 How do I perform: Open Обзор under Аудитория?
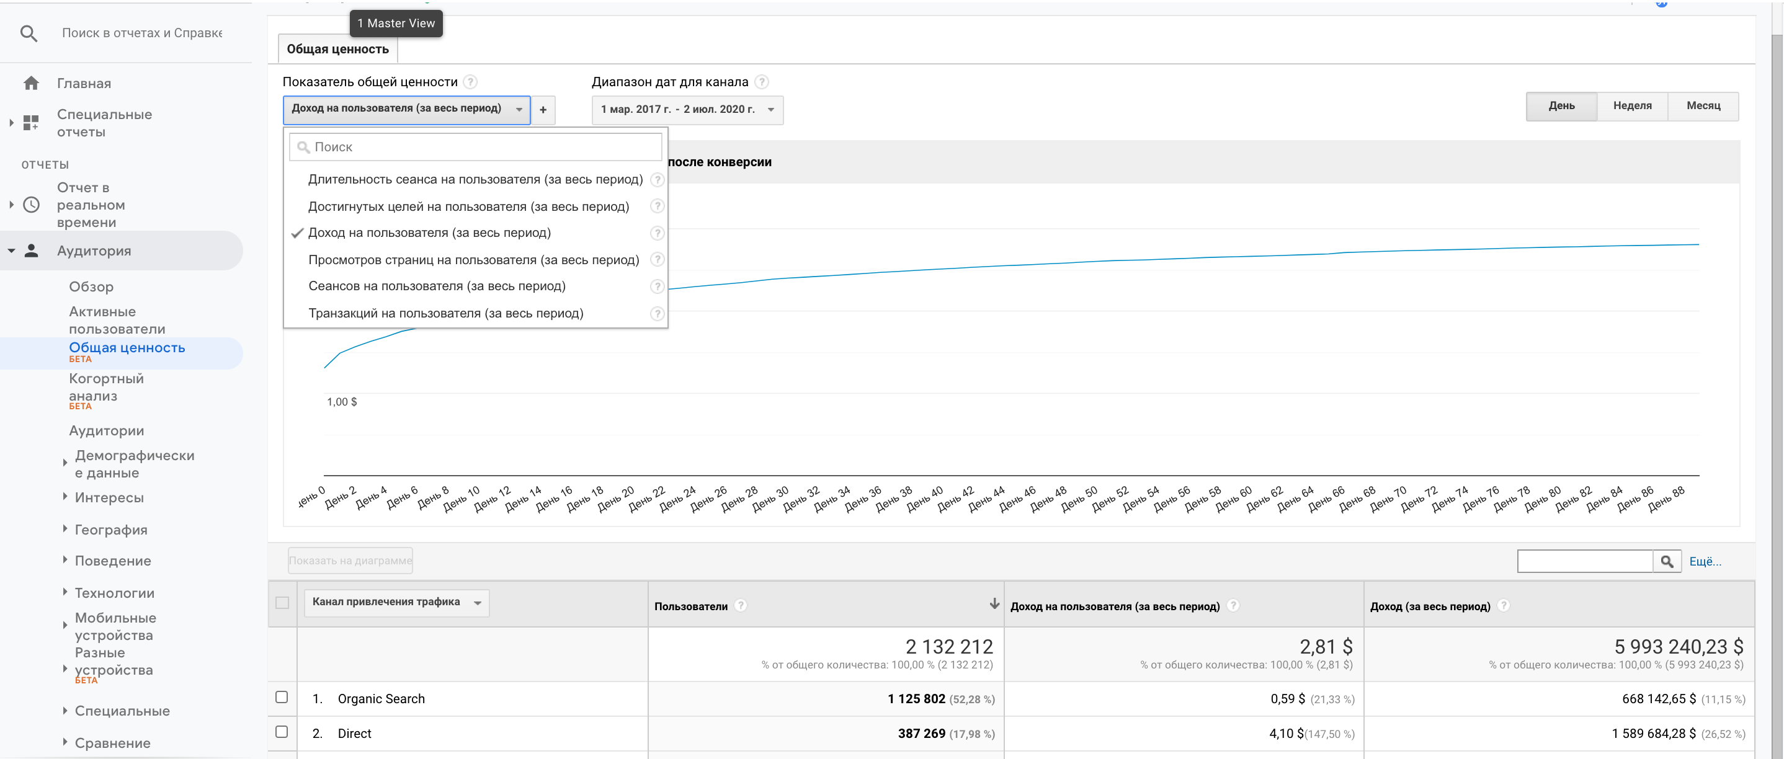(91, 286)
